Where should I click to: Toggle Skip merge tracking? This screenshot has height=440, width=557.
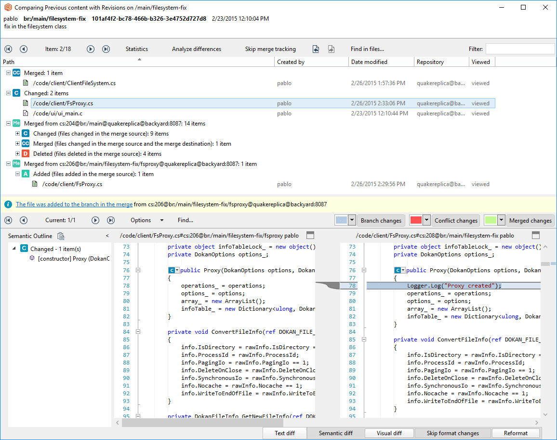point(270,49)
